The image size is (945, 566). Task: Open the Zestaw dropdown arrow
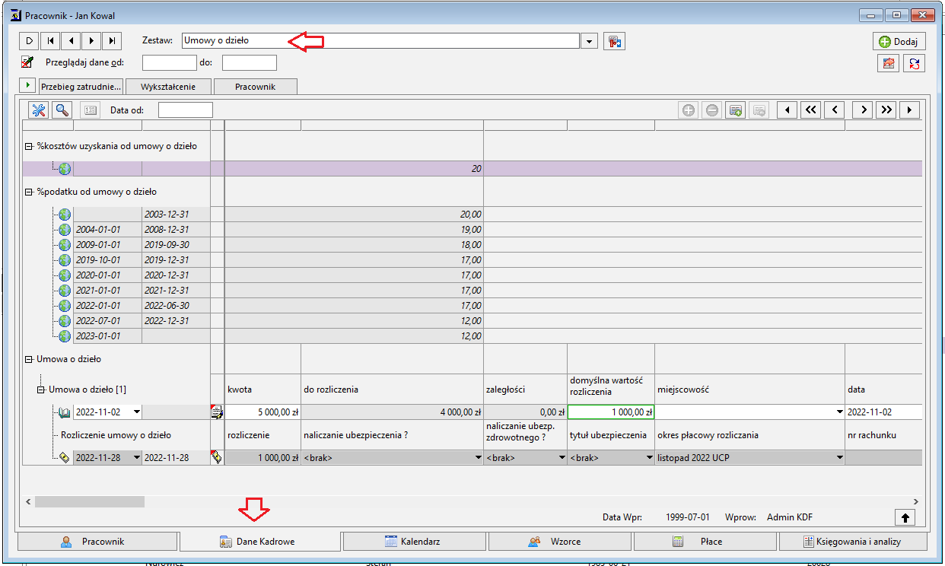pos(590,41)
